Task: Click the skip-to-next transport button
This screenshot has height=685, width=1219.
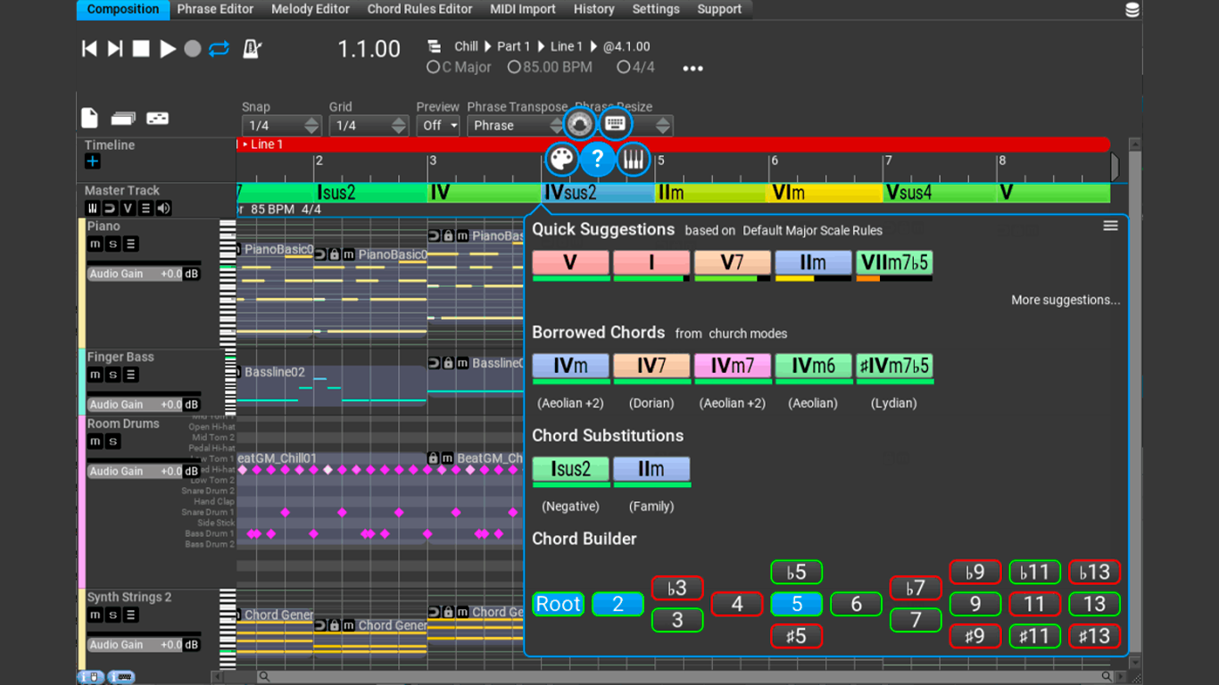Action: click(x=115, y=49)
